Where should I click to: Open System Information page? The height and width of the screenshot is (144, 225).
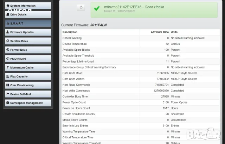coord(28,6)
